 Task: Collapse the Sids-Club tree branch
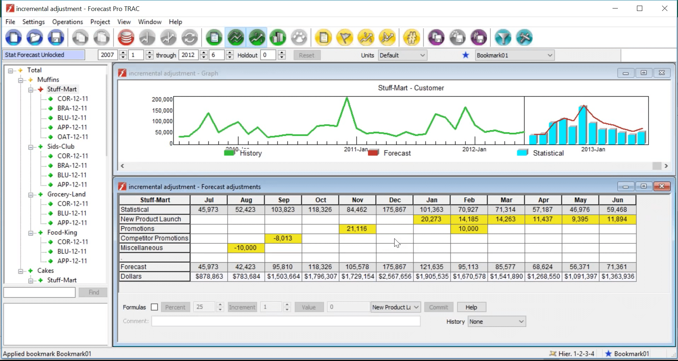(x=31, y=147)
